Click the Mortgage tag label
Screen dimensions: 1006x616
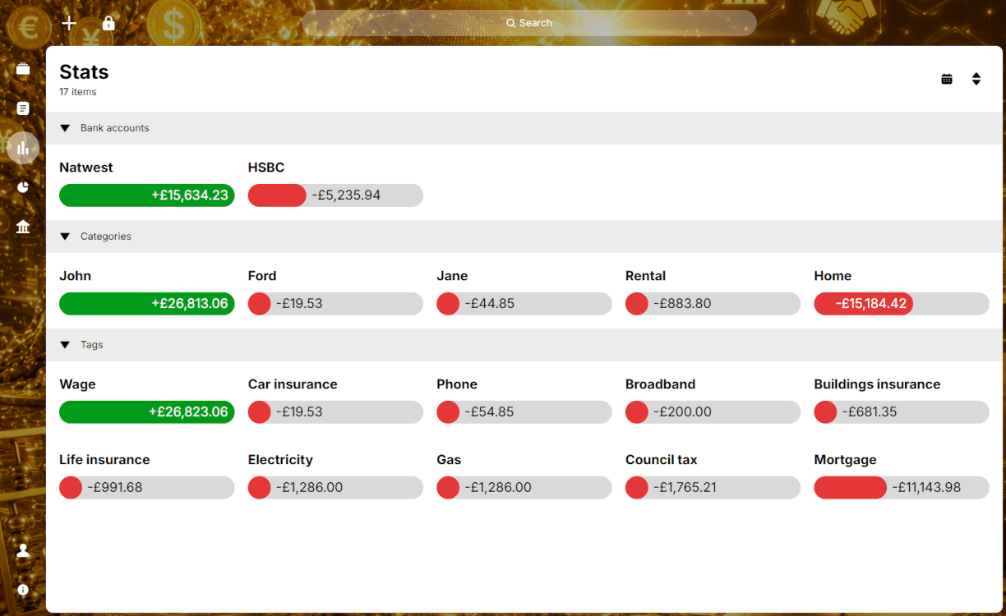(845, 460)
